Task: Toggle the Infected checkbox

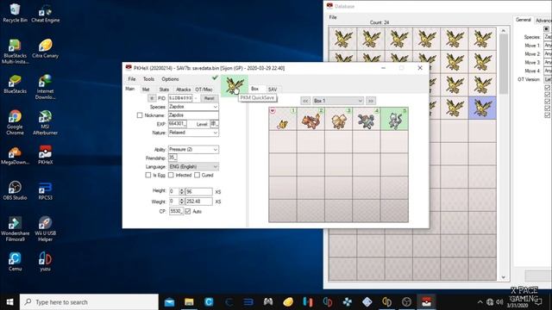Action: point(171,175)
